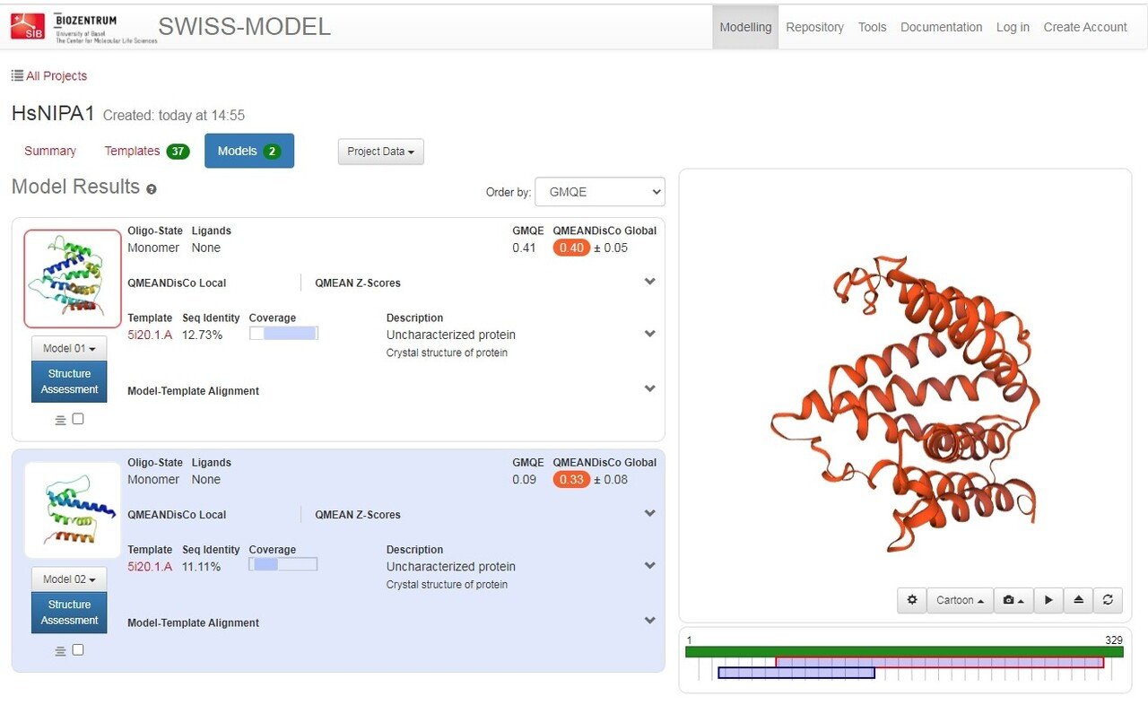Screen dimensions: 1148x705
Task: Click the SIB logo icon
Action: 27,27
